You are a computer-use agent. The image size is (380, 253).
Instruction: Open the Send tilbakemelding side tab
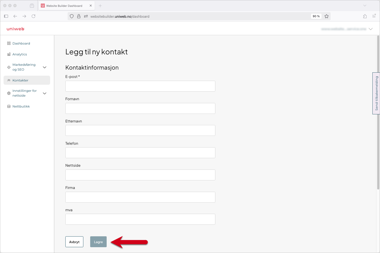[x=376, y=93]
